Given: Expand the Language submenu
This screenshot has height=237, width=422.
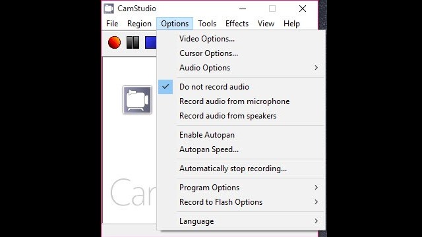Looking at the screenshot, I should click(x=241, y=221).
